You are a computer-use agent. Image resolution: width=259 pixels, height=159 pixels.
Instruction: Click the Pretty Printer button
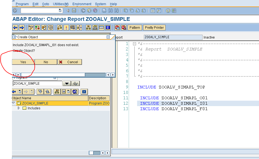click(154, 28)
